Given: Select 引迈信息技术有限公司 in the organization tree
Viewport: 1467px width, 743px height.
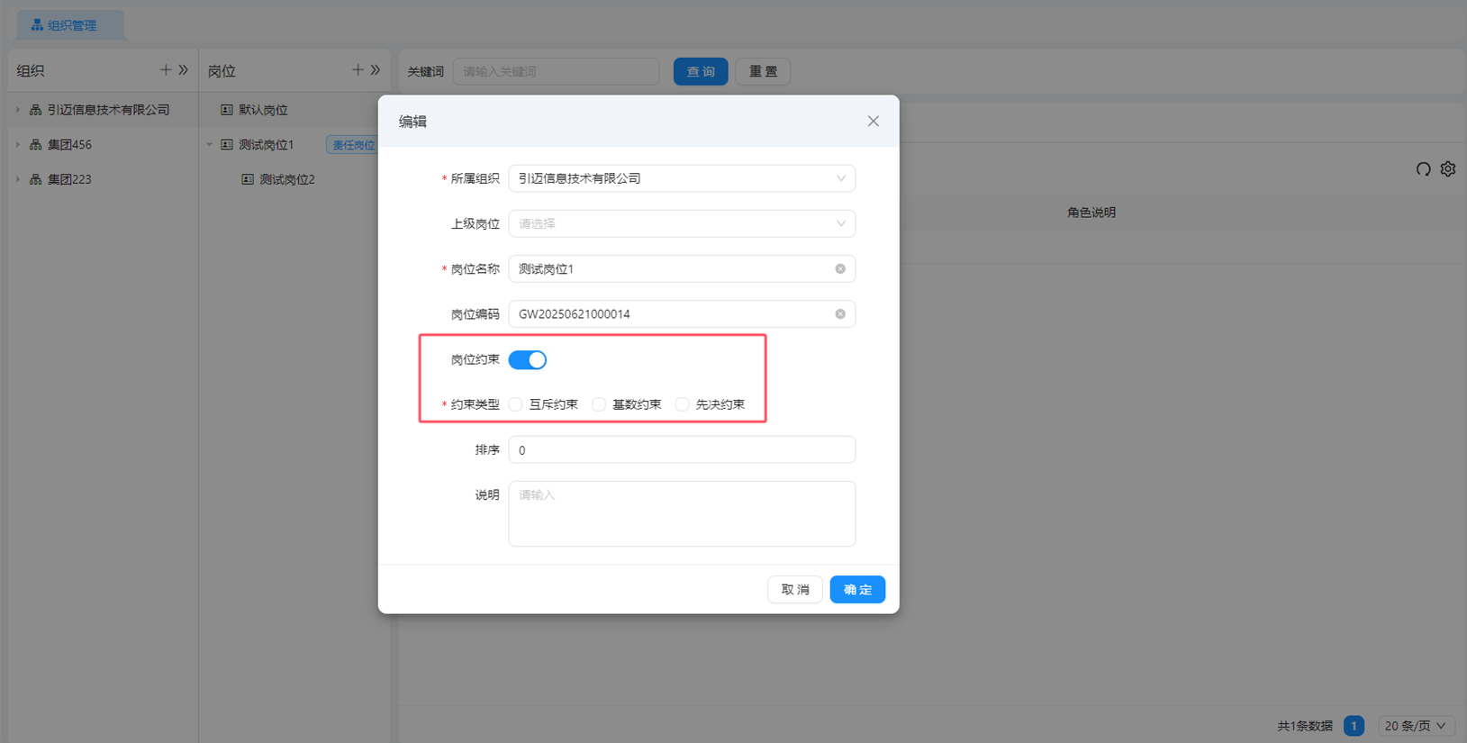Looking at the screenshot, I should 109,110.
